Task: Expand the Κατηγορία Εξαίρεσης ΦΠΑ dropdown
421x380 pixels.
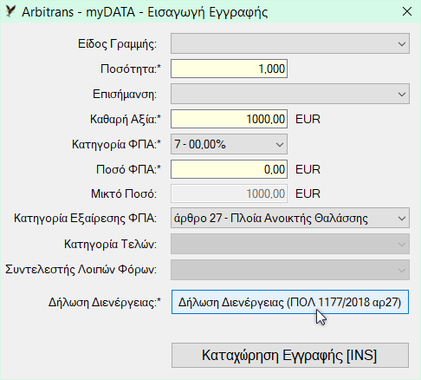Action: click(290, 218)
